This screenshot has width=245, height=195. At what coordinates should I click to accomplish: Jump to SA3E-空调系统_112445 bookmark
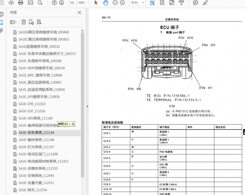36,176
